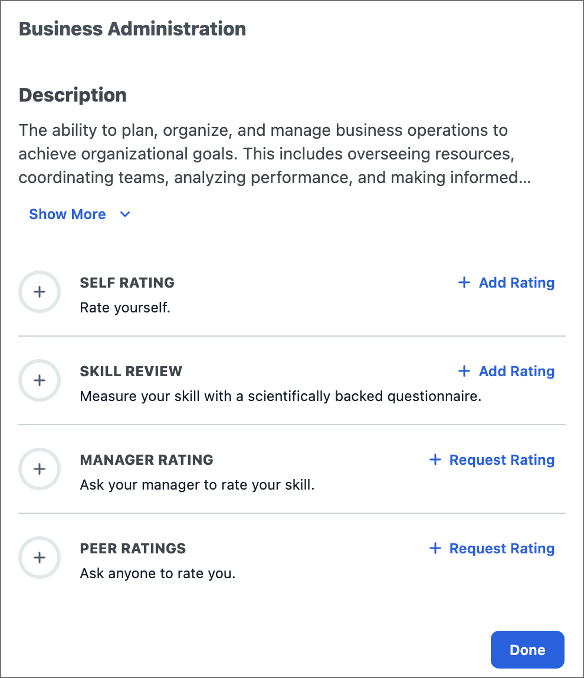Click the circled plus icon beside Self Rating
584x678 pixels.
40,292
